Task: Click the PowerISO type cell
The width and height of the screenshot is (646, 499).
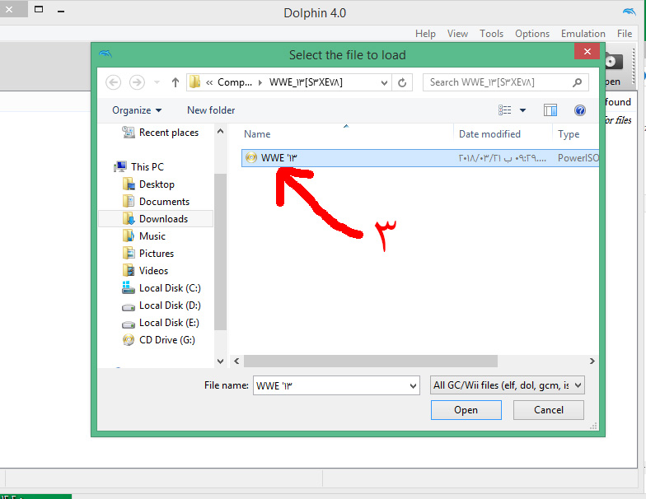Action: click(578, 158)
